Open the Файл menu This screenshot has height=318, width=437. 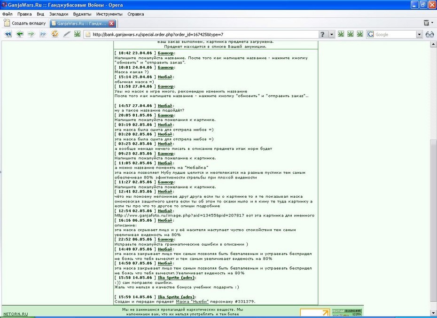point(7,14)
